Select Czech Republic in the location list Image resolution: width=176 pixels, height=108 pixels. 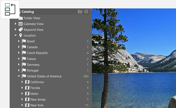[38, 53]
